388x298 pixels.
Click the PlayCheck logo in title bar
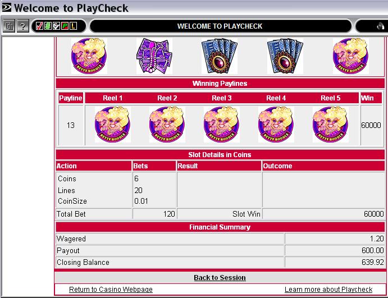6,7
